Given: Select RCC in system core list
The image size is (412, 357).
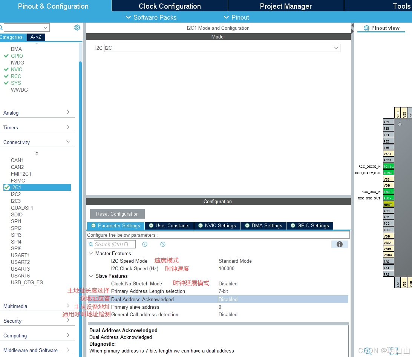Looking at the screenshot, I should pyautogui.click(x=16, y=76).
